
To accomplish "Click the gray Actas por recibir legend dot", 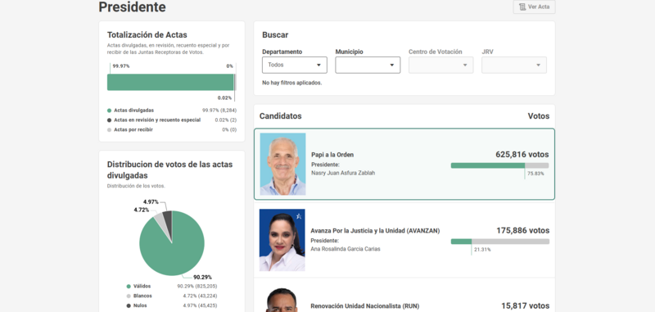I will (x=110, y=130).
